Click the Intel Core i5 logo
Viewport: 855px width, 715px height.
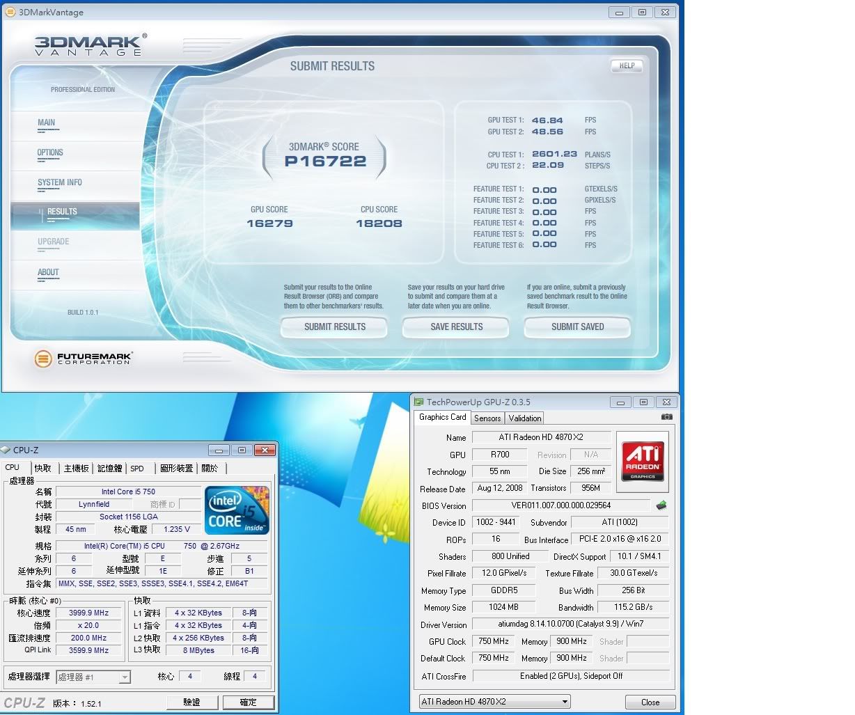(x=237, y=511)
